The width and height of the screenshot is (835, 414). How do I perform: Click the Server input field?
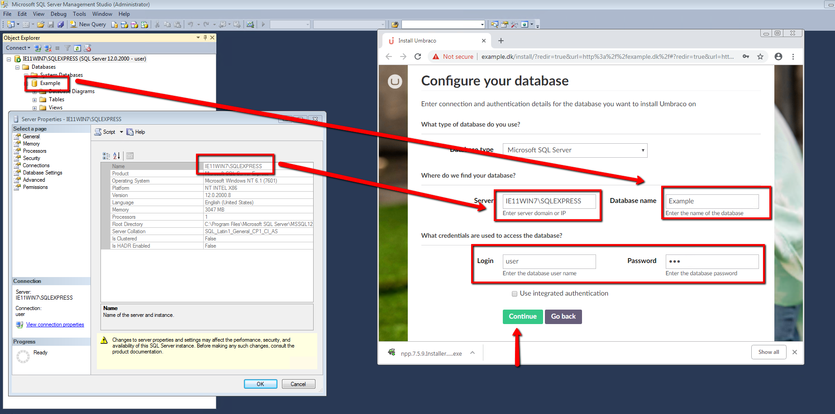point(549,201)
